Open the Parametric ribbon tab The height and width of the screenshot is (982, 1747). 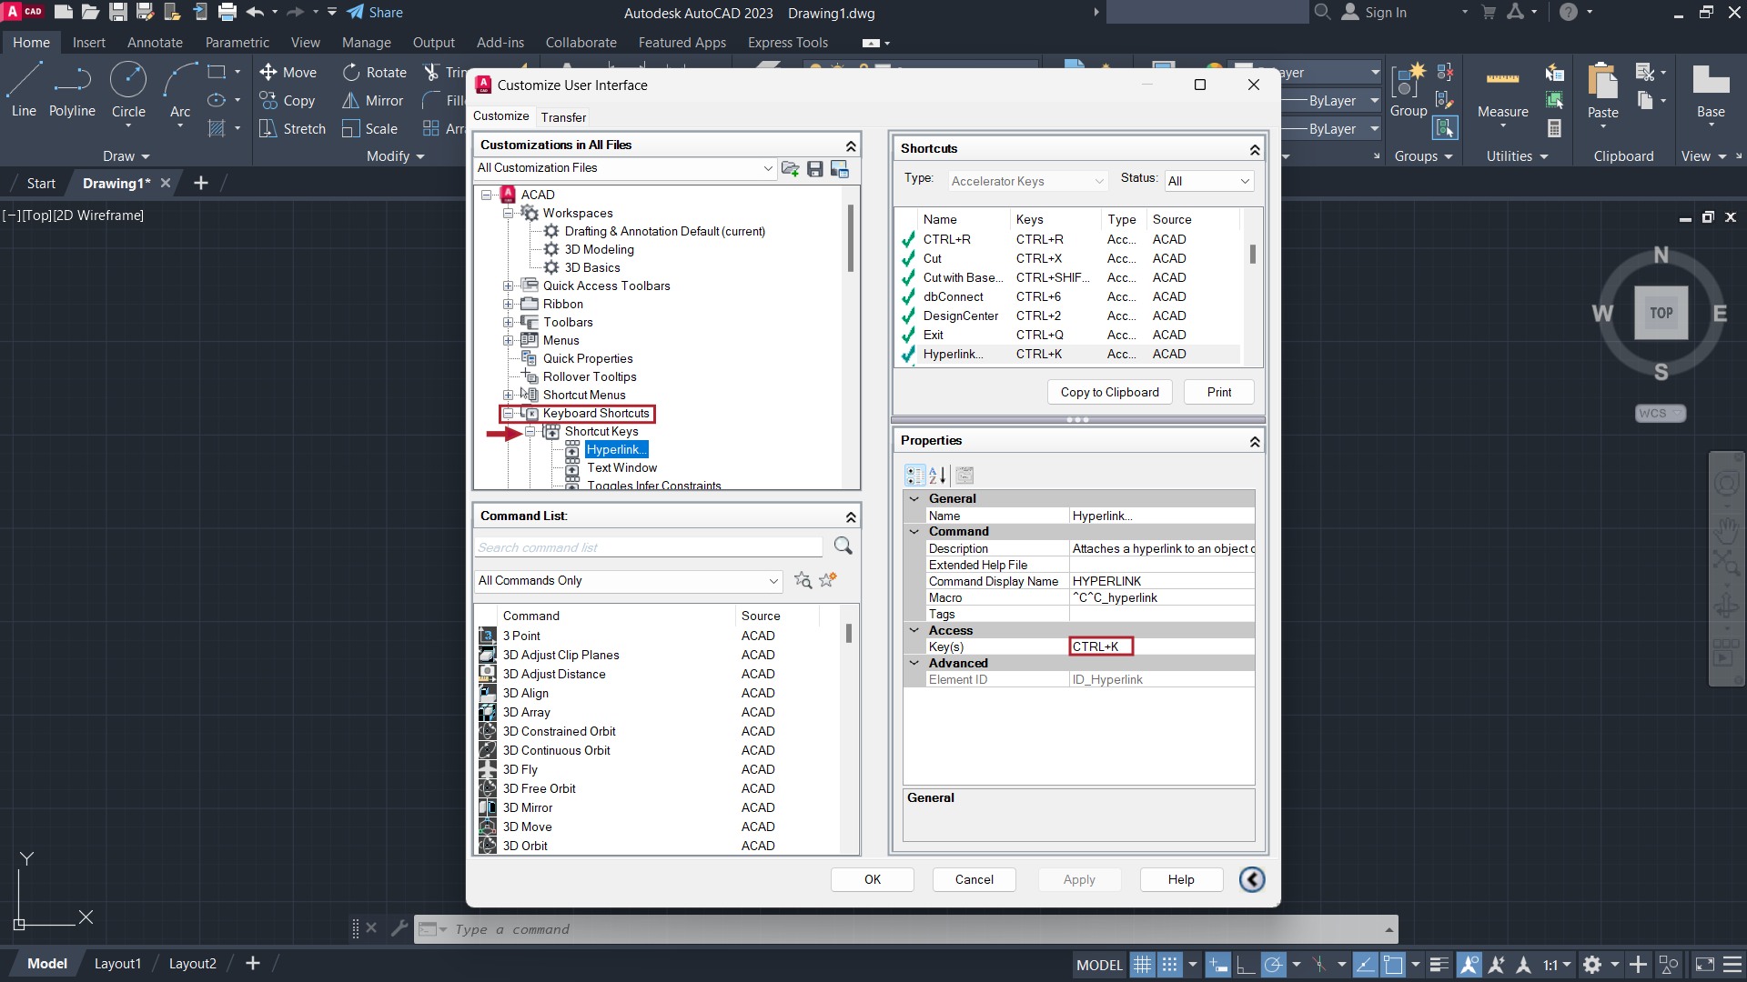pyautogui.click(x=237, y=42)
